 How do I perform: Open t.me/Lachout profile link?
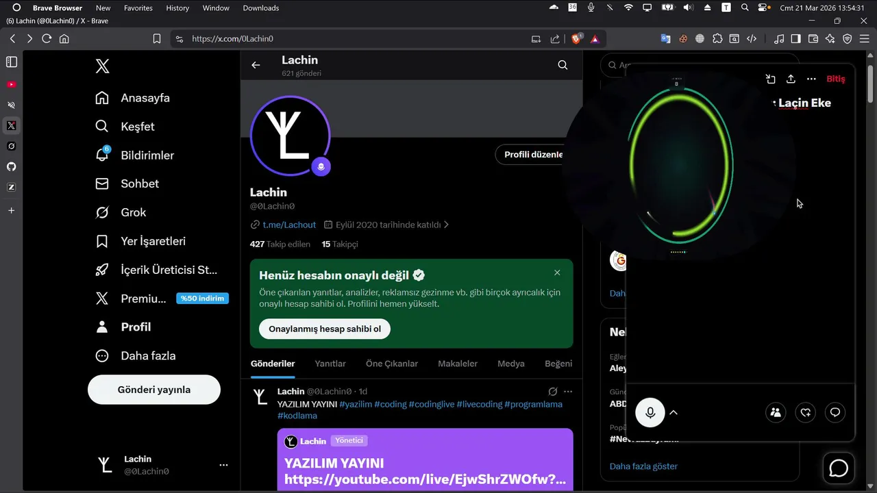(289, 225)
